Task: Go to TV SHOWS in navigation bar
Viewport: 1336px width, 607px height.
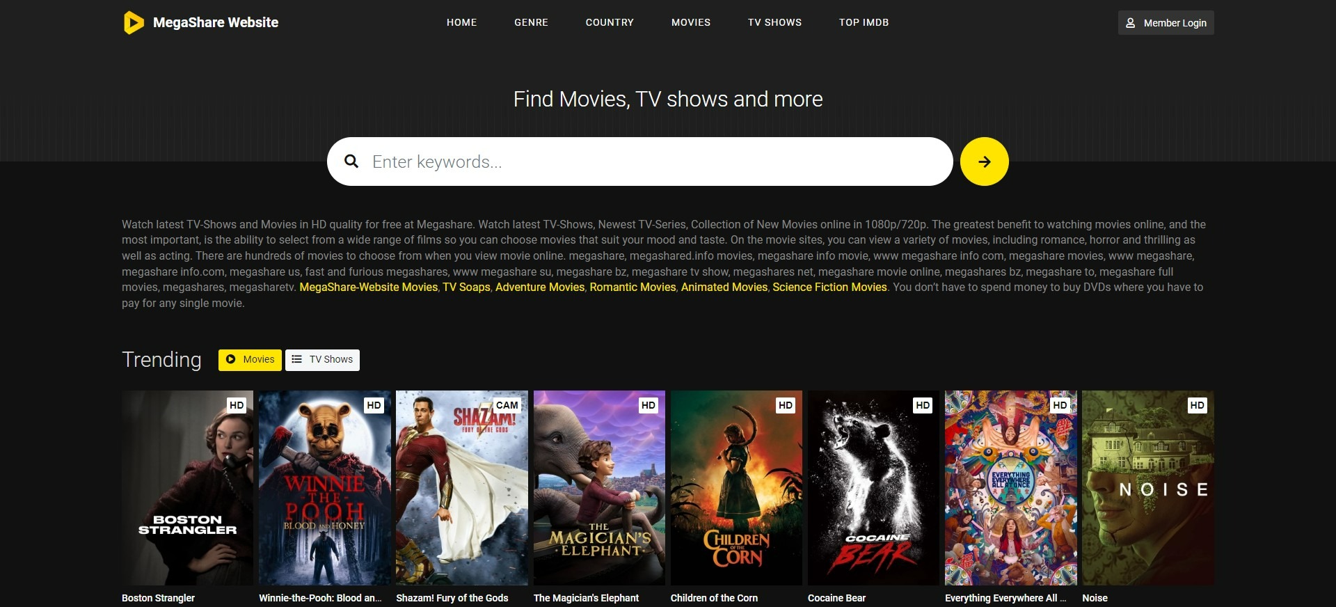Action: pyautogui.click(x=774, y=22)
